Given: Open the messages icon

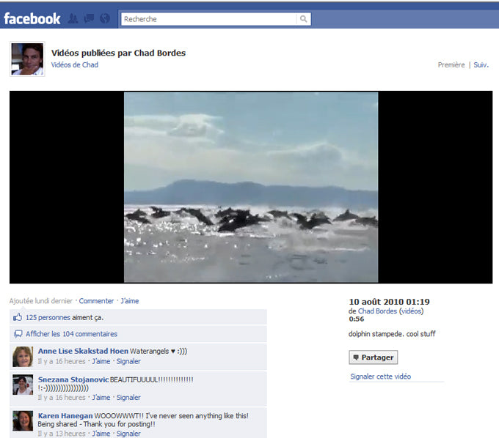Looking at the screenshot, I should [89, 19].
